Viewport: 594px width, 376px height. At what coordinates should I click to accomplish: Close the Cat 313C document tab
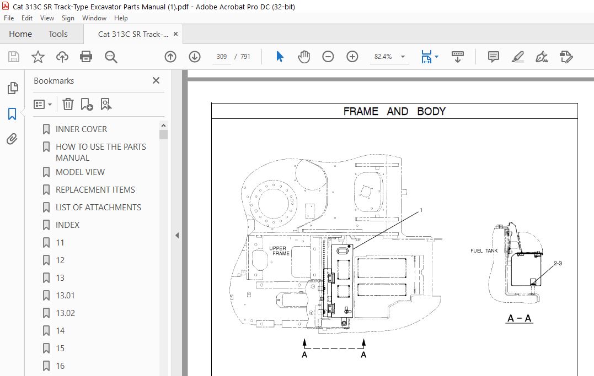click(175, 34)
